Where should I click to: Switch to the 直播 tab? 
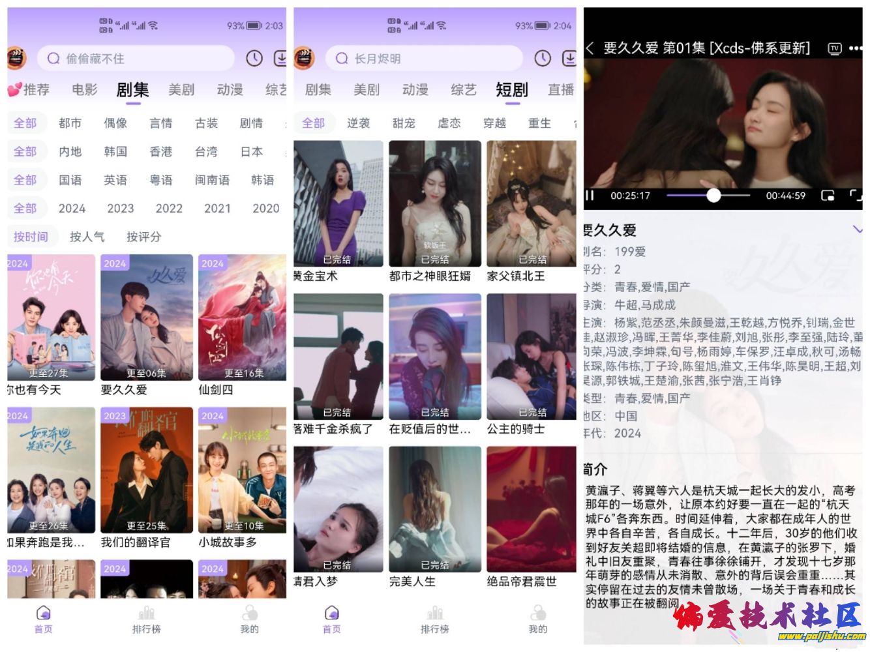(561, 89)
